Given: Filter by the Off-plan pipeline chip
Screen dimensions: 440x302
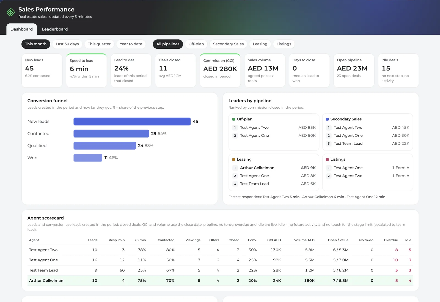Looking at the screenshot, I should [x=196, y=44].
